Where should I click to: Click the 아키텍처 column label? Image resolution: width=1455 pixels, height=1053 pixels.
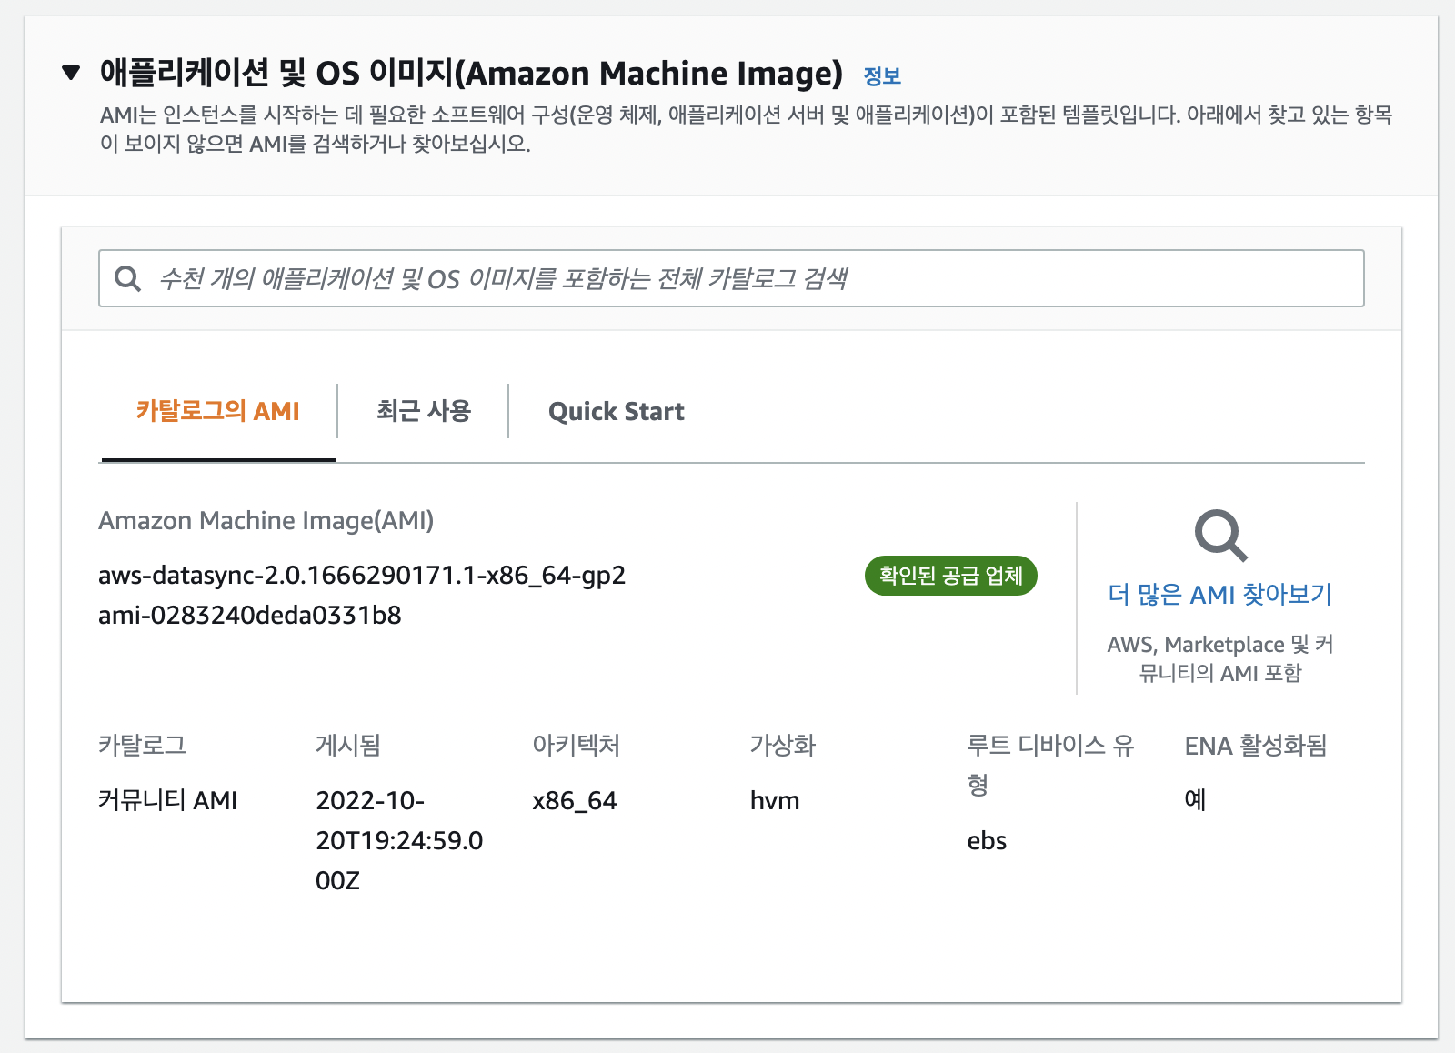tap(577, 746)
